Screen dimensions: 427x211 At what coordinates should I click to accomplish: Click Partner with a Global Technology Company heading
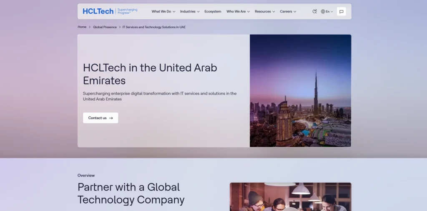[x=131, y=193]
